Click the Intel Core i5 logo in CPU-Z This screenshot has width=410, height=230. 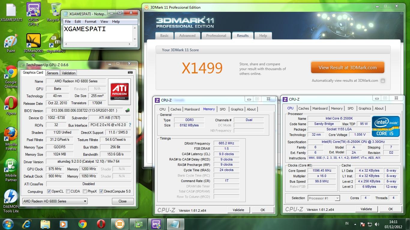pyautogui.click(x=386, y=126)
